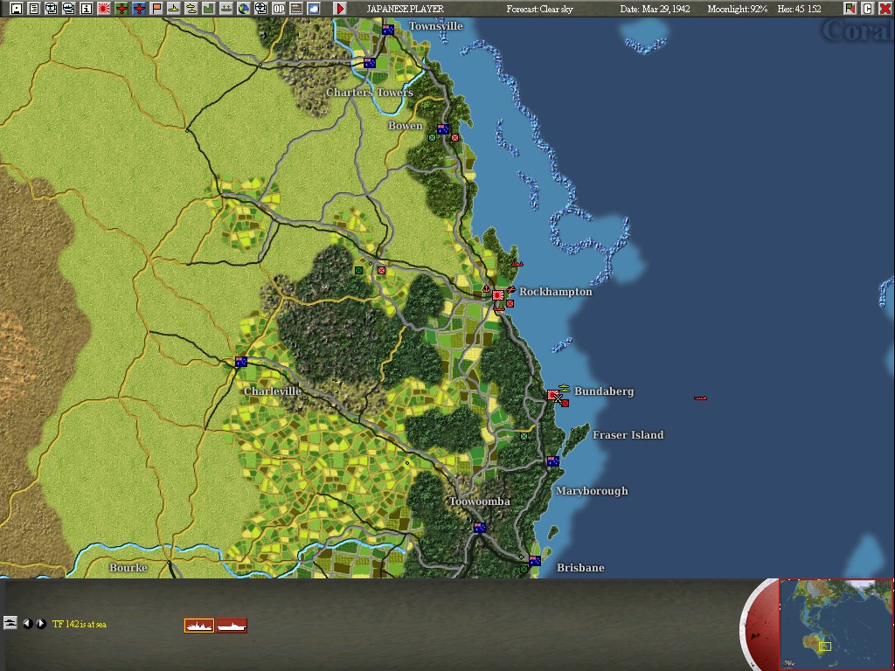Image resolution: width=895 pixels, height=671 pixels.
Task: Click 'Forecast: Clear sky' status text
Action: point(539,9)
